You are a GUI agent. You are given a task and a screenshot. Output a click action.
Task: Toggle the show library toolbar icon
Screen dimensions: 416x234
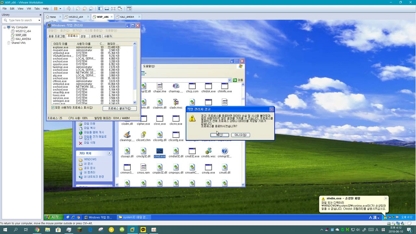pyautogui.click(x=100, y=8)
